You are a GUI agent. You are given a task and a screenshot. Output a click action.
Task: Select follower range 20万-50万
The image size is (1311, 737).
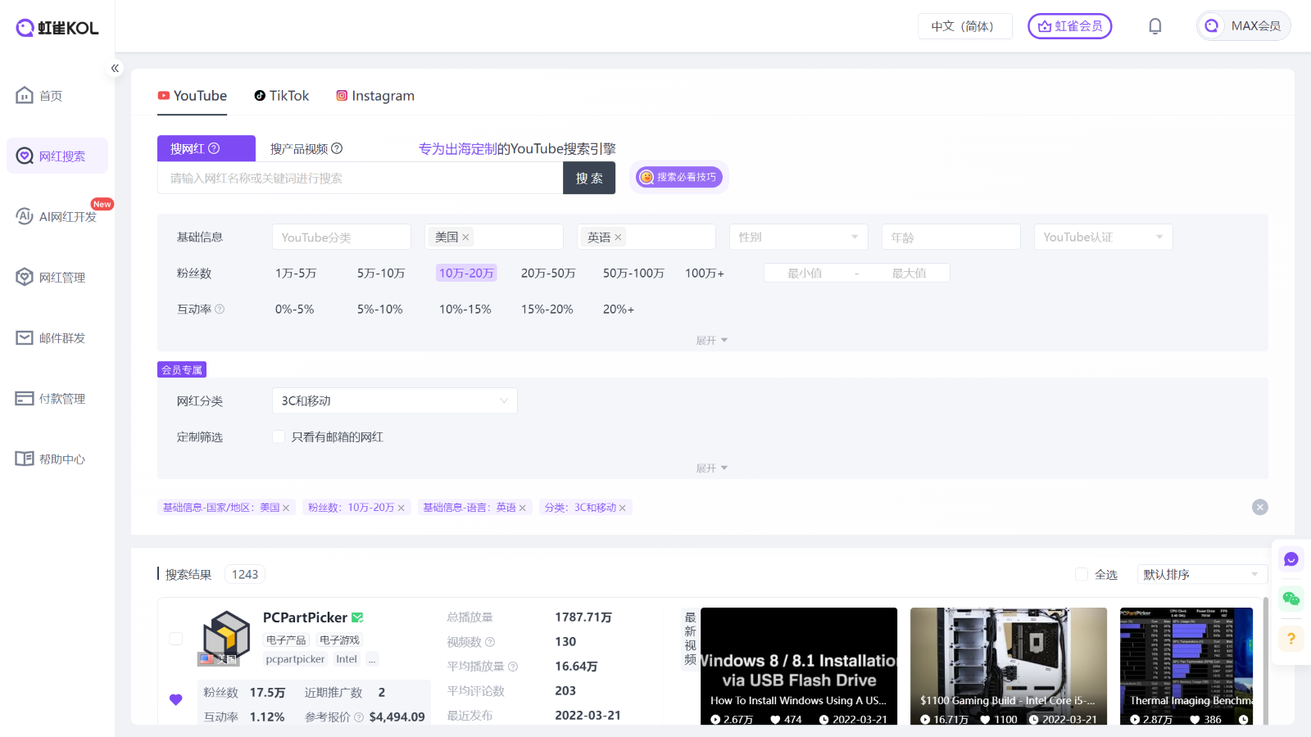pos(548,273)
